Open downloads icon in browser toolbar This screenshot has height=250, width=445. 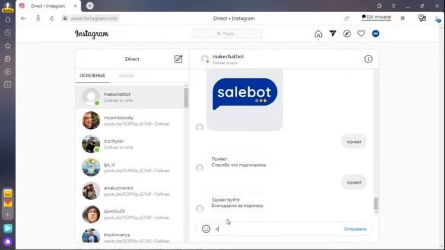(437, 19)
